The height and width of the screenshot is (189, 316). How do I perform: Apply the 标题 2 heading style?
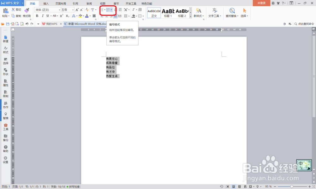coord(182,13)
